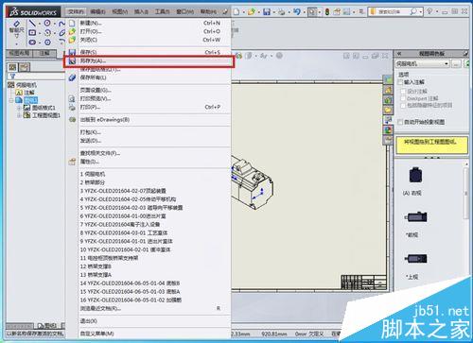Enable the 输入注解 checkbox

click(400, 82)
